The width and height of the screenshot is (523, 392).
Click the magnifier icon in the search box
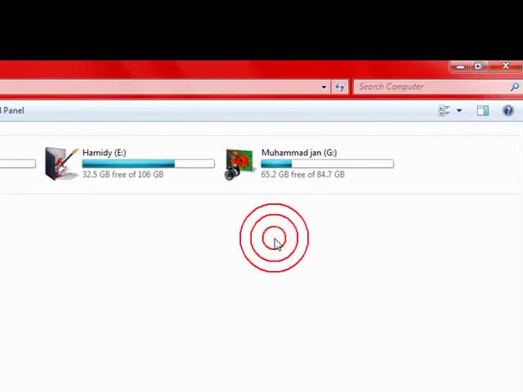pyautogui.click(x=514, y=87)
